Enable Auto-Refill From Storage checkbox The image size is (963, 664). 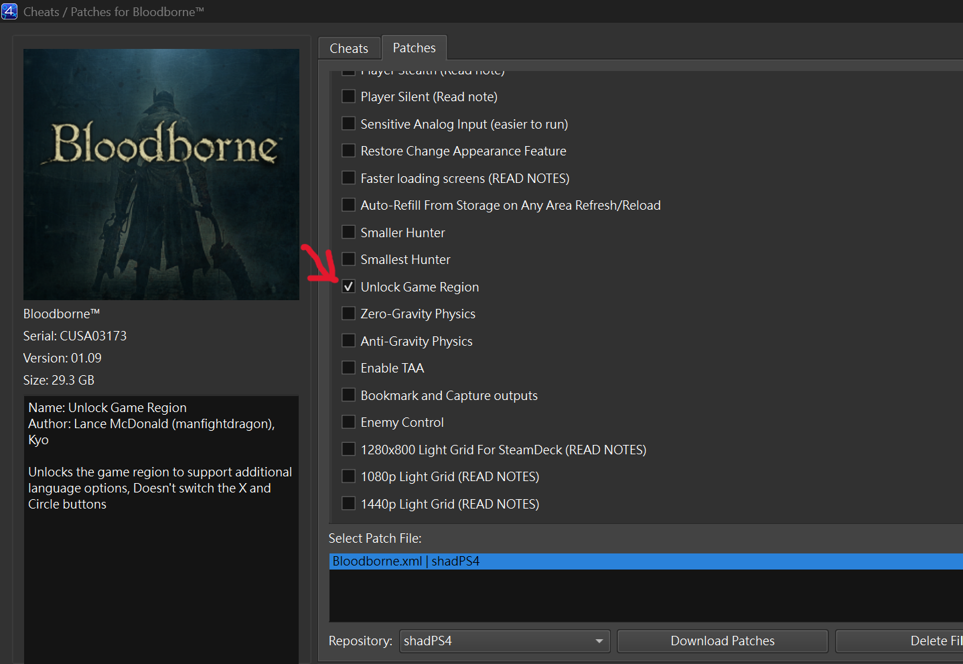348,205
